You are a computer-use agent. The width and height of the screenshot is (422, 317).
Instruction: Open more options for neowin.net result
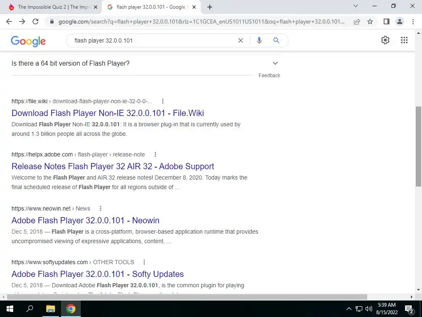[101, 208]
